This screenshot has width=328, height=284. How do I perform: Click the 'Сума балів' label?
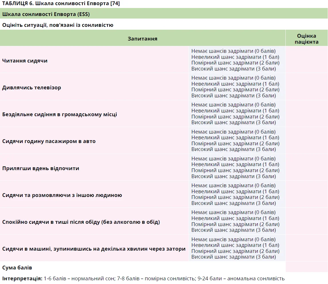[17, 268]
